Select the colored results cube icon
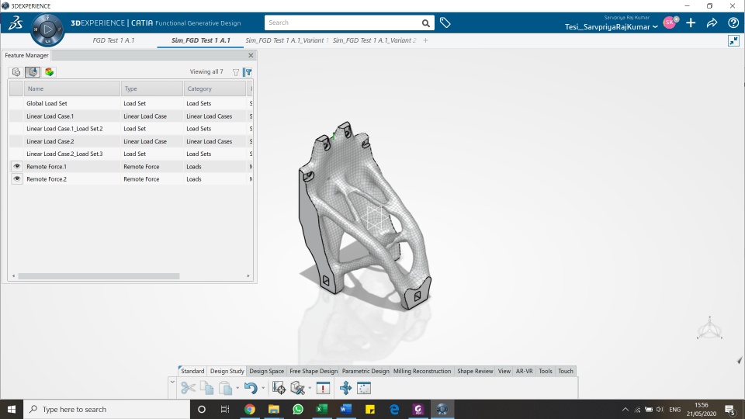Screen dimensions: 745x419 coord(49,71)
